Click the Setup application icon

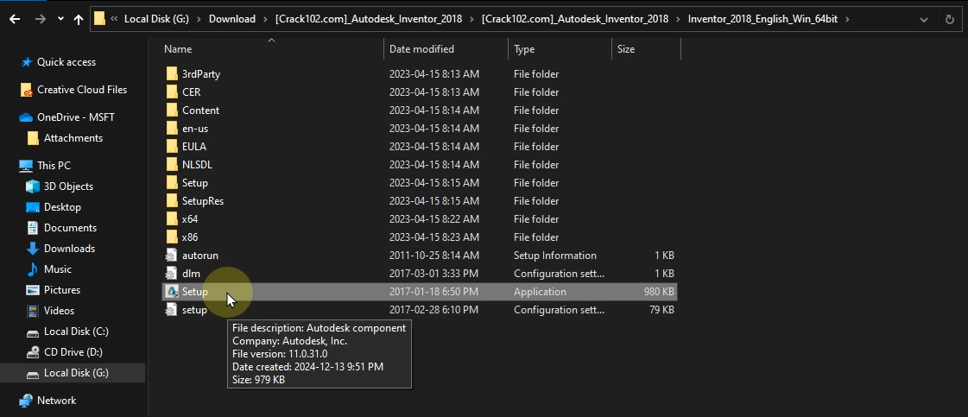pos(171,292)
